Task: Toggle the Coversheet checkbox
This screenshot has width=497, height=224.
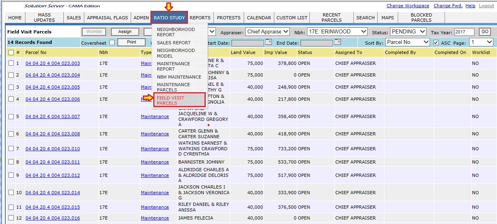Action: [112, 43]
